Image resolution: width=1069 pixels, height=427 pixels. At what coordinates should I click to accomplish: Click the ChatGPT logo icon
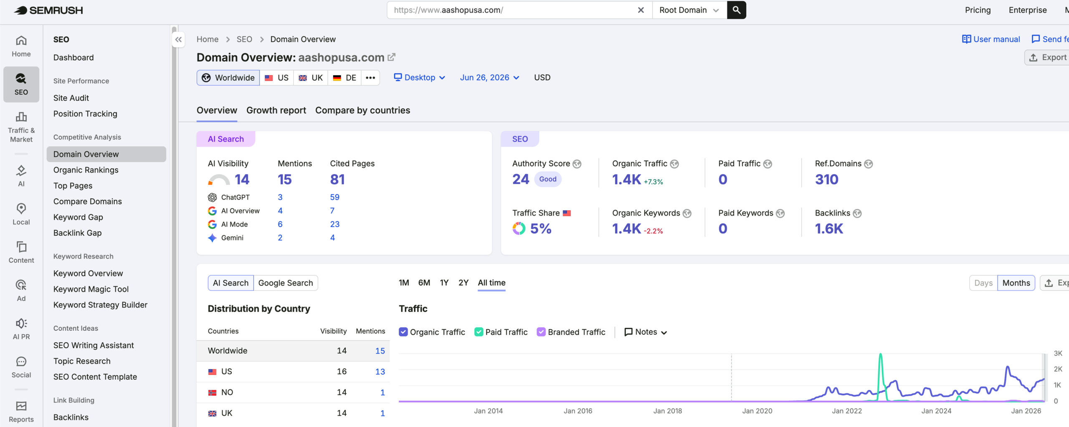(212, 197)
